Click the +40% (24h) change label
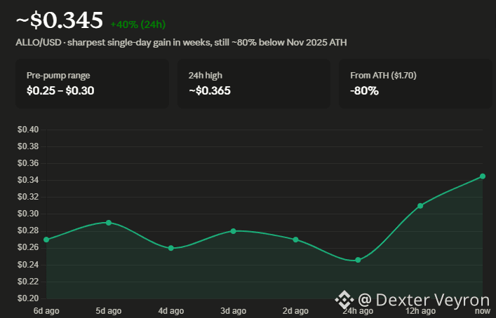Screen dimensions: 496x318 (x=138, y=25)
